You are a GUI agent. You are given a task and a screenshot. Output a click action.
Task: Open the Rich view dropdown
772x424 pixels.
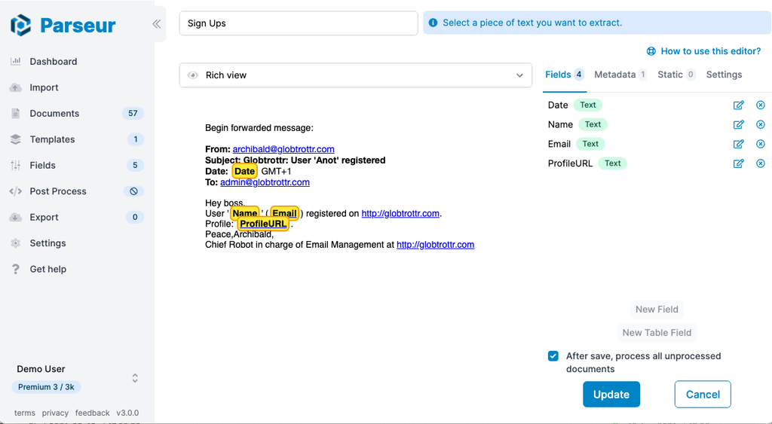(x=356, y=75)
